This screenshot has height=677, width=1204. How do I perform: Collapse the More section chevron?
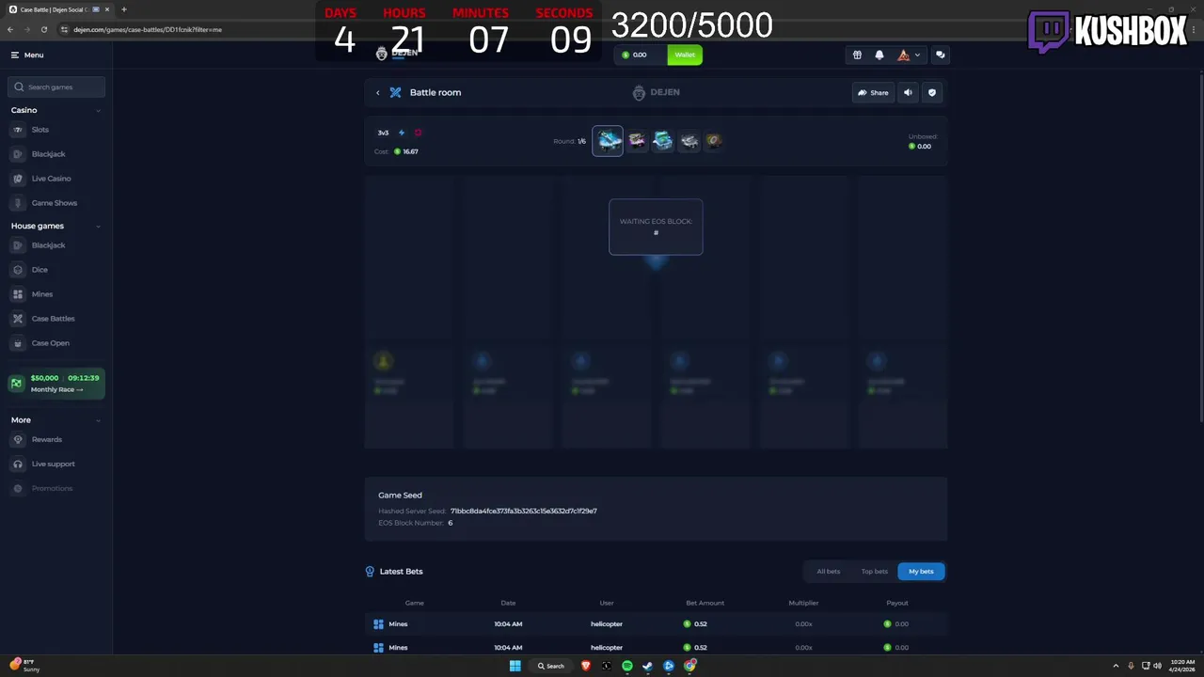tap(98, 420)
